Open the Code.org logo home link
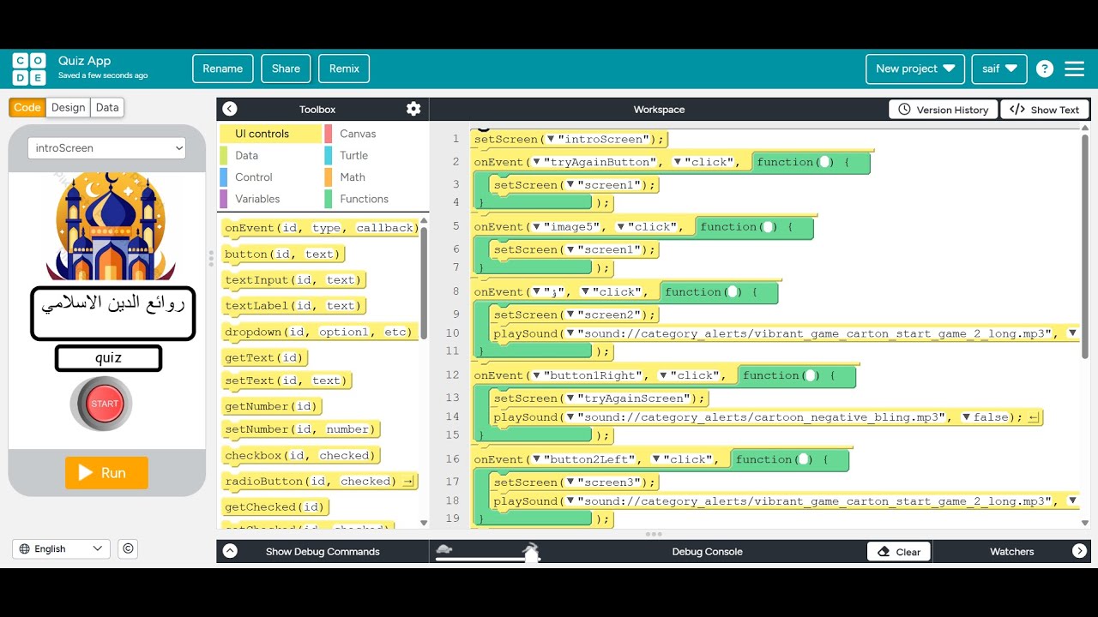Image resolution: width=1098 pixels, height=617 pixels. click(x=29, y=69)
